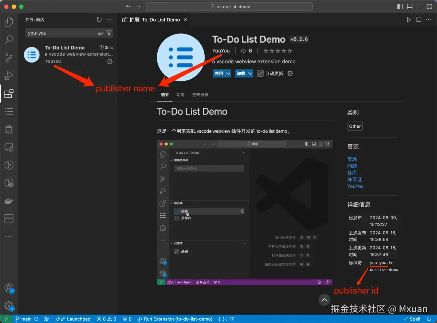The image size is (437, 323).
Task: Select the Extensions view icon
Action: 9,94
